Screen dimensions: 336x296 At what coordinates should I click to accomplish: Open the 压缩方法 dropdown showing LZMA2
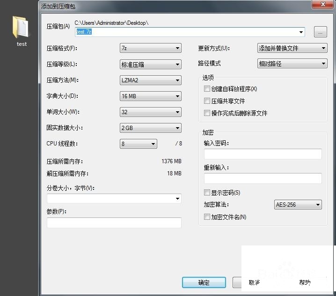click(x=150, y=80)
